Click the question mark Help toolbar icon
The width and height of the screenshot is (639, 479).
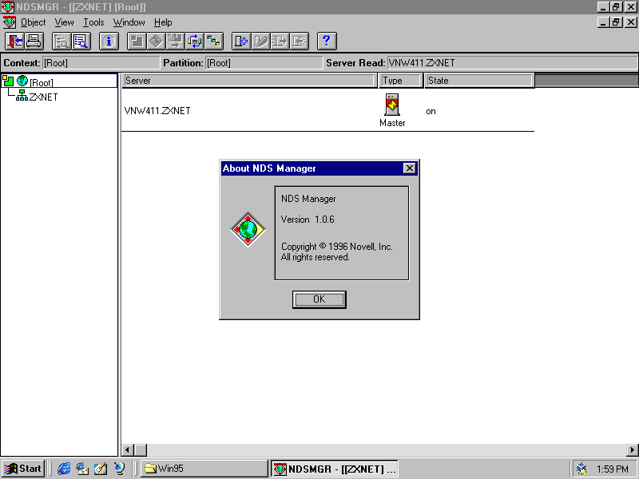pos(327,42)
